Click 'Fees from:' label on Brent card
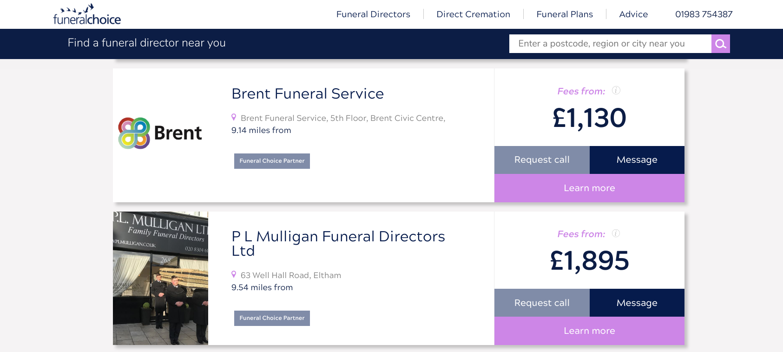The width and height of the screenshot is (783, 352). [x=581, y=92]
